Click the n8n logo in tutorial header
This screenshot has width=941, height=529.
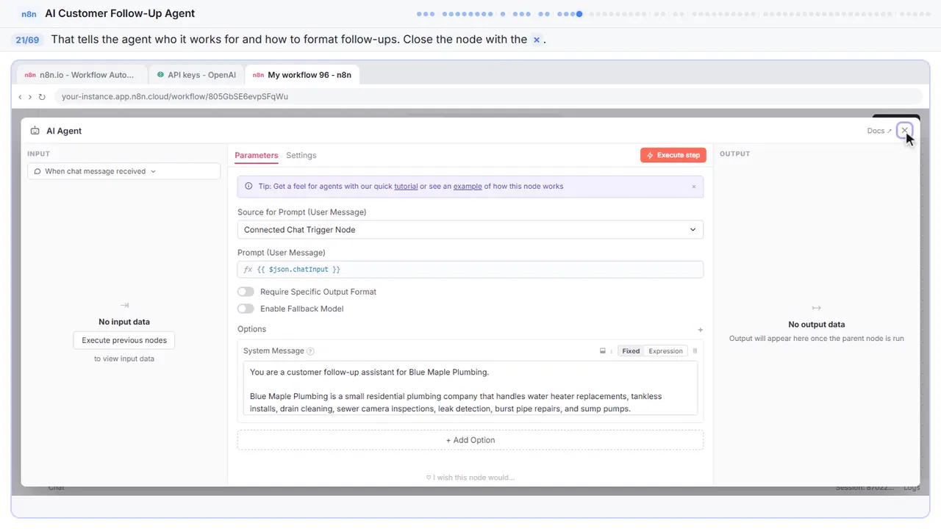(x=29, y=13)
